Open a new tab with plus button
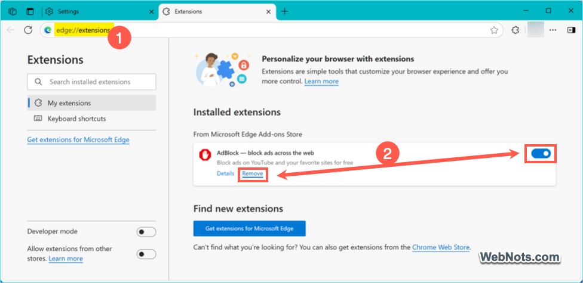Screen dimensions: 583x283 [285, 11]
